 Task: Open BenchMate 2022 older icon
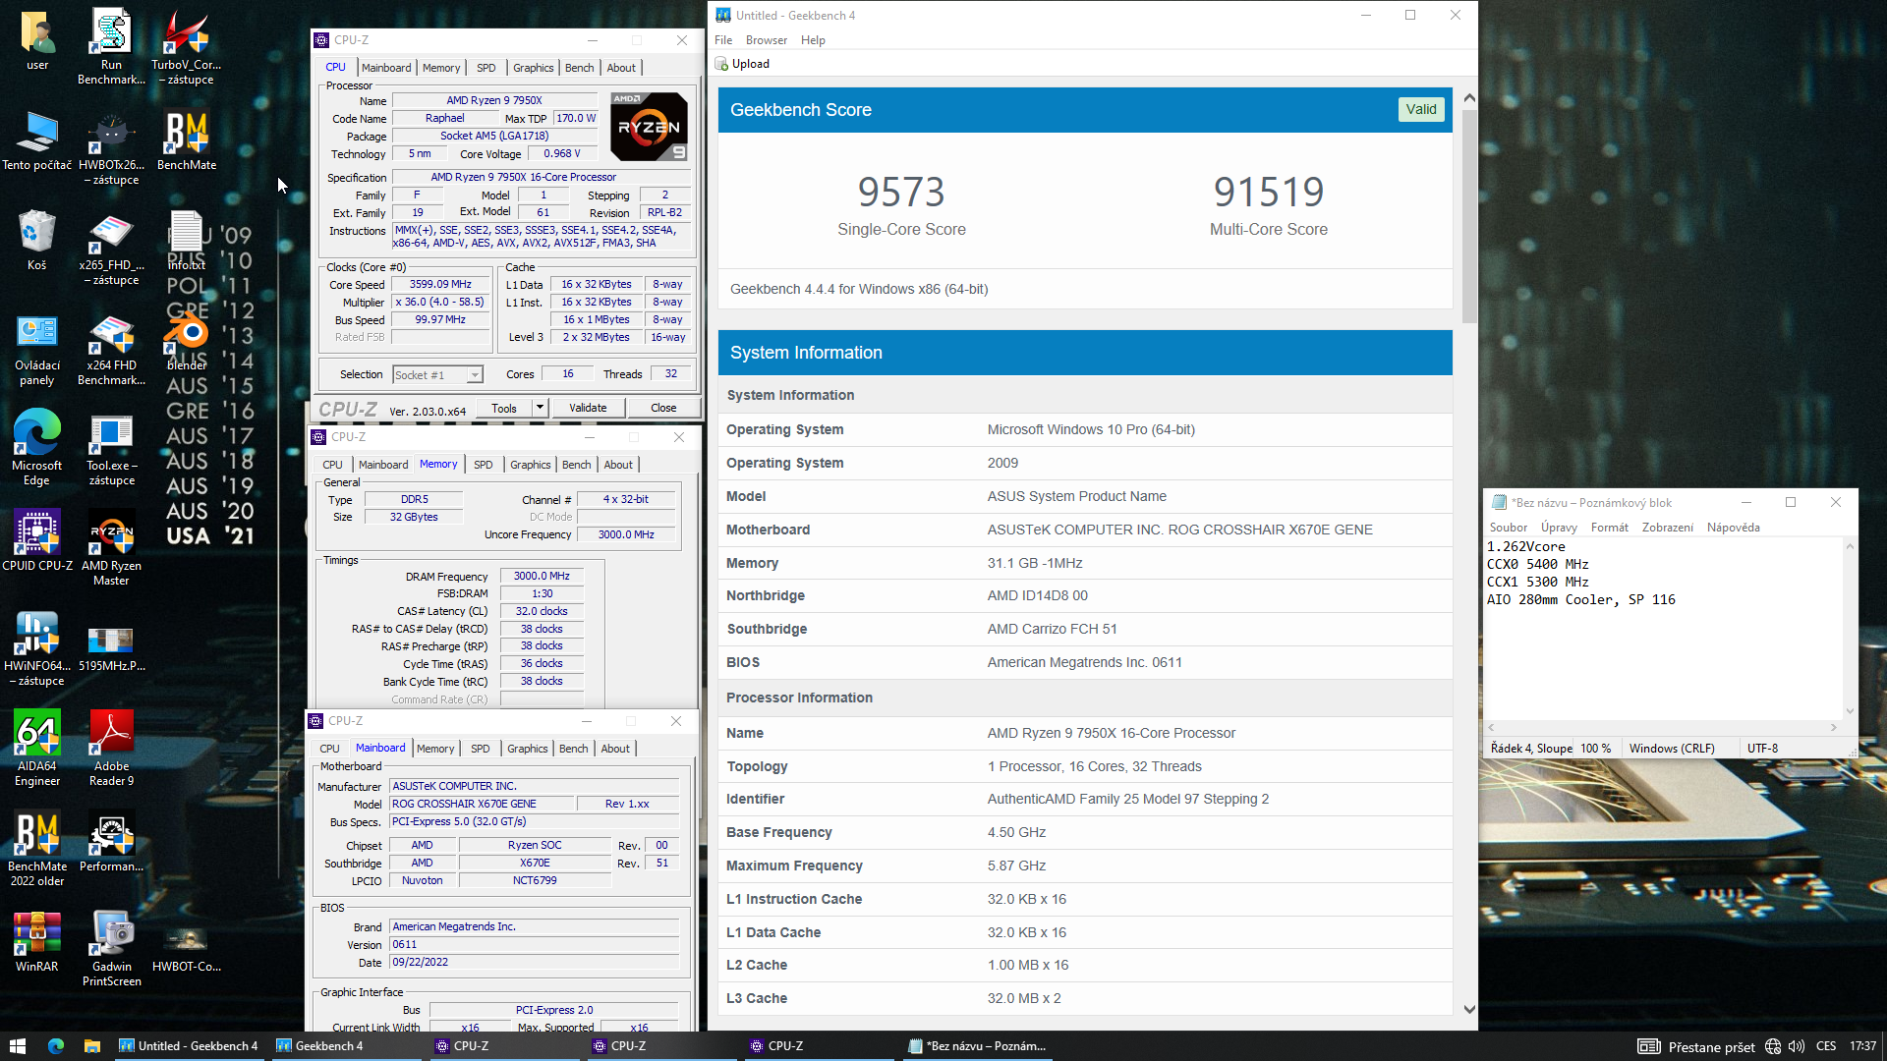coord(37,849)
